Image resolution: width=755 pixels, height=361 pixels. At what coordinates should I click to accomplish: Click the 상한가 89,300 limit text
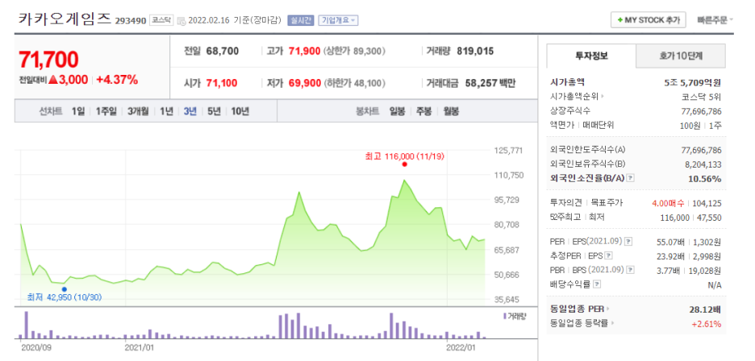(x=354, y=51)
